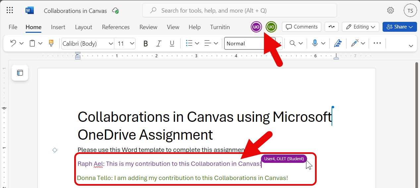Click the green UO collaborator avatar
The width and height of the screenshot is (420, 188).
(x=271, y=27)
